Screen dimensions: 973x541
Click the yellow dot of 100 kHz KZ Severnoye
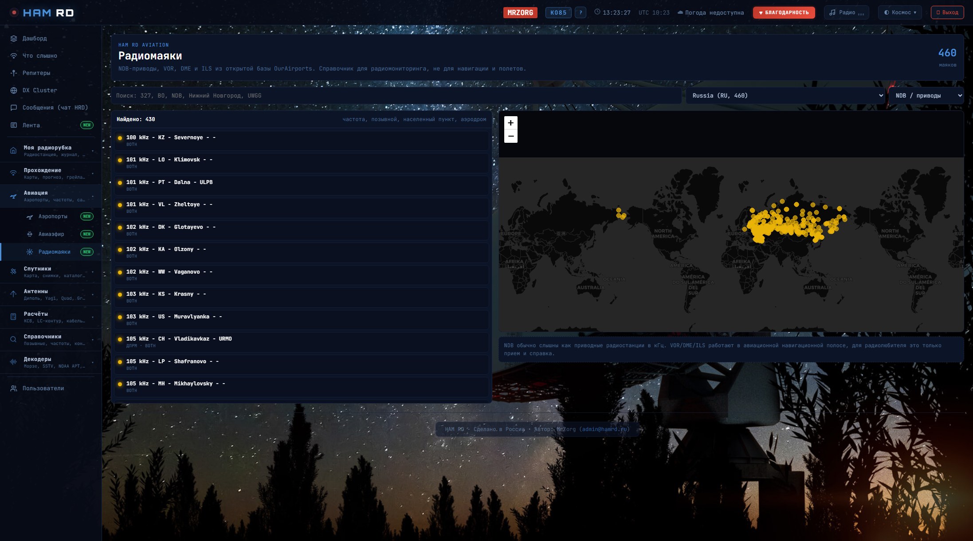point(120,138)
